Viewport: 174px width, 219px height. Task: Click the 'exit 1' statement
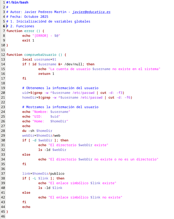pos(28,40)
